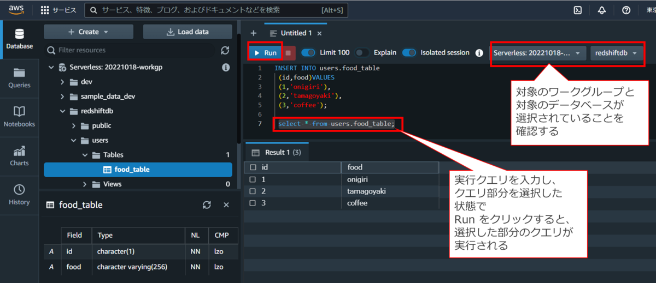Expand the public schema
Viewport: 656px width, 283px height.
tap(73, 126)
